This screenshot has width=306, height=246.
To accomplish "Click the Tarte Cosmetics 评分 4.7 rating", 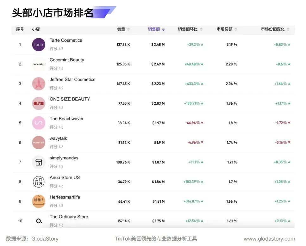I will tap(56, 49).
